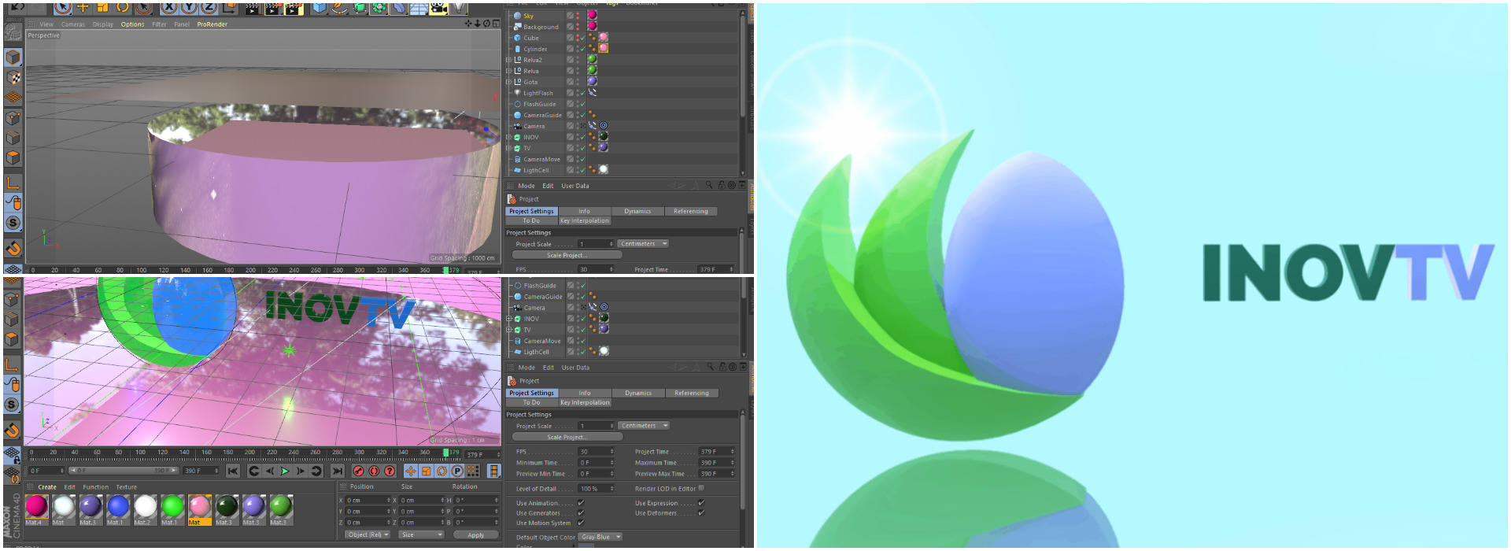The height and width of the screenshot is (551, 1511).
Task: Jump to the end of the timeline
Action: tap(338, 471)
